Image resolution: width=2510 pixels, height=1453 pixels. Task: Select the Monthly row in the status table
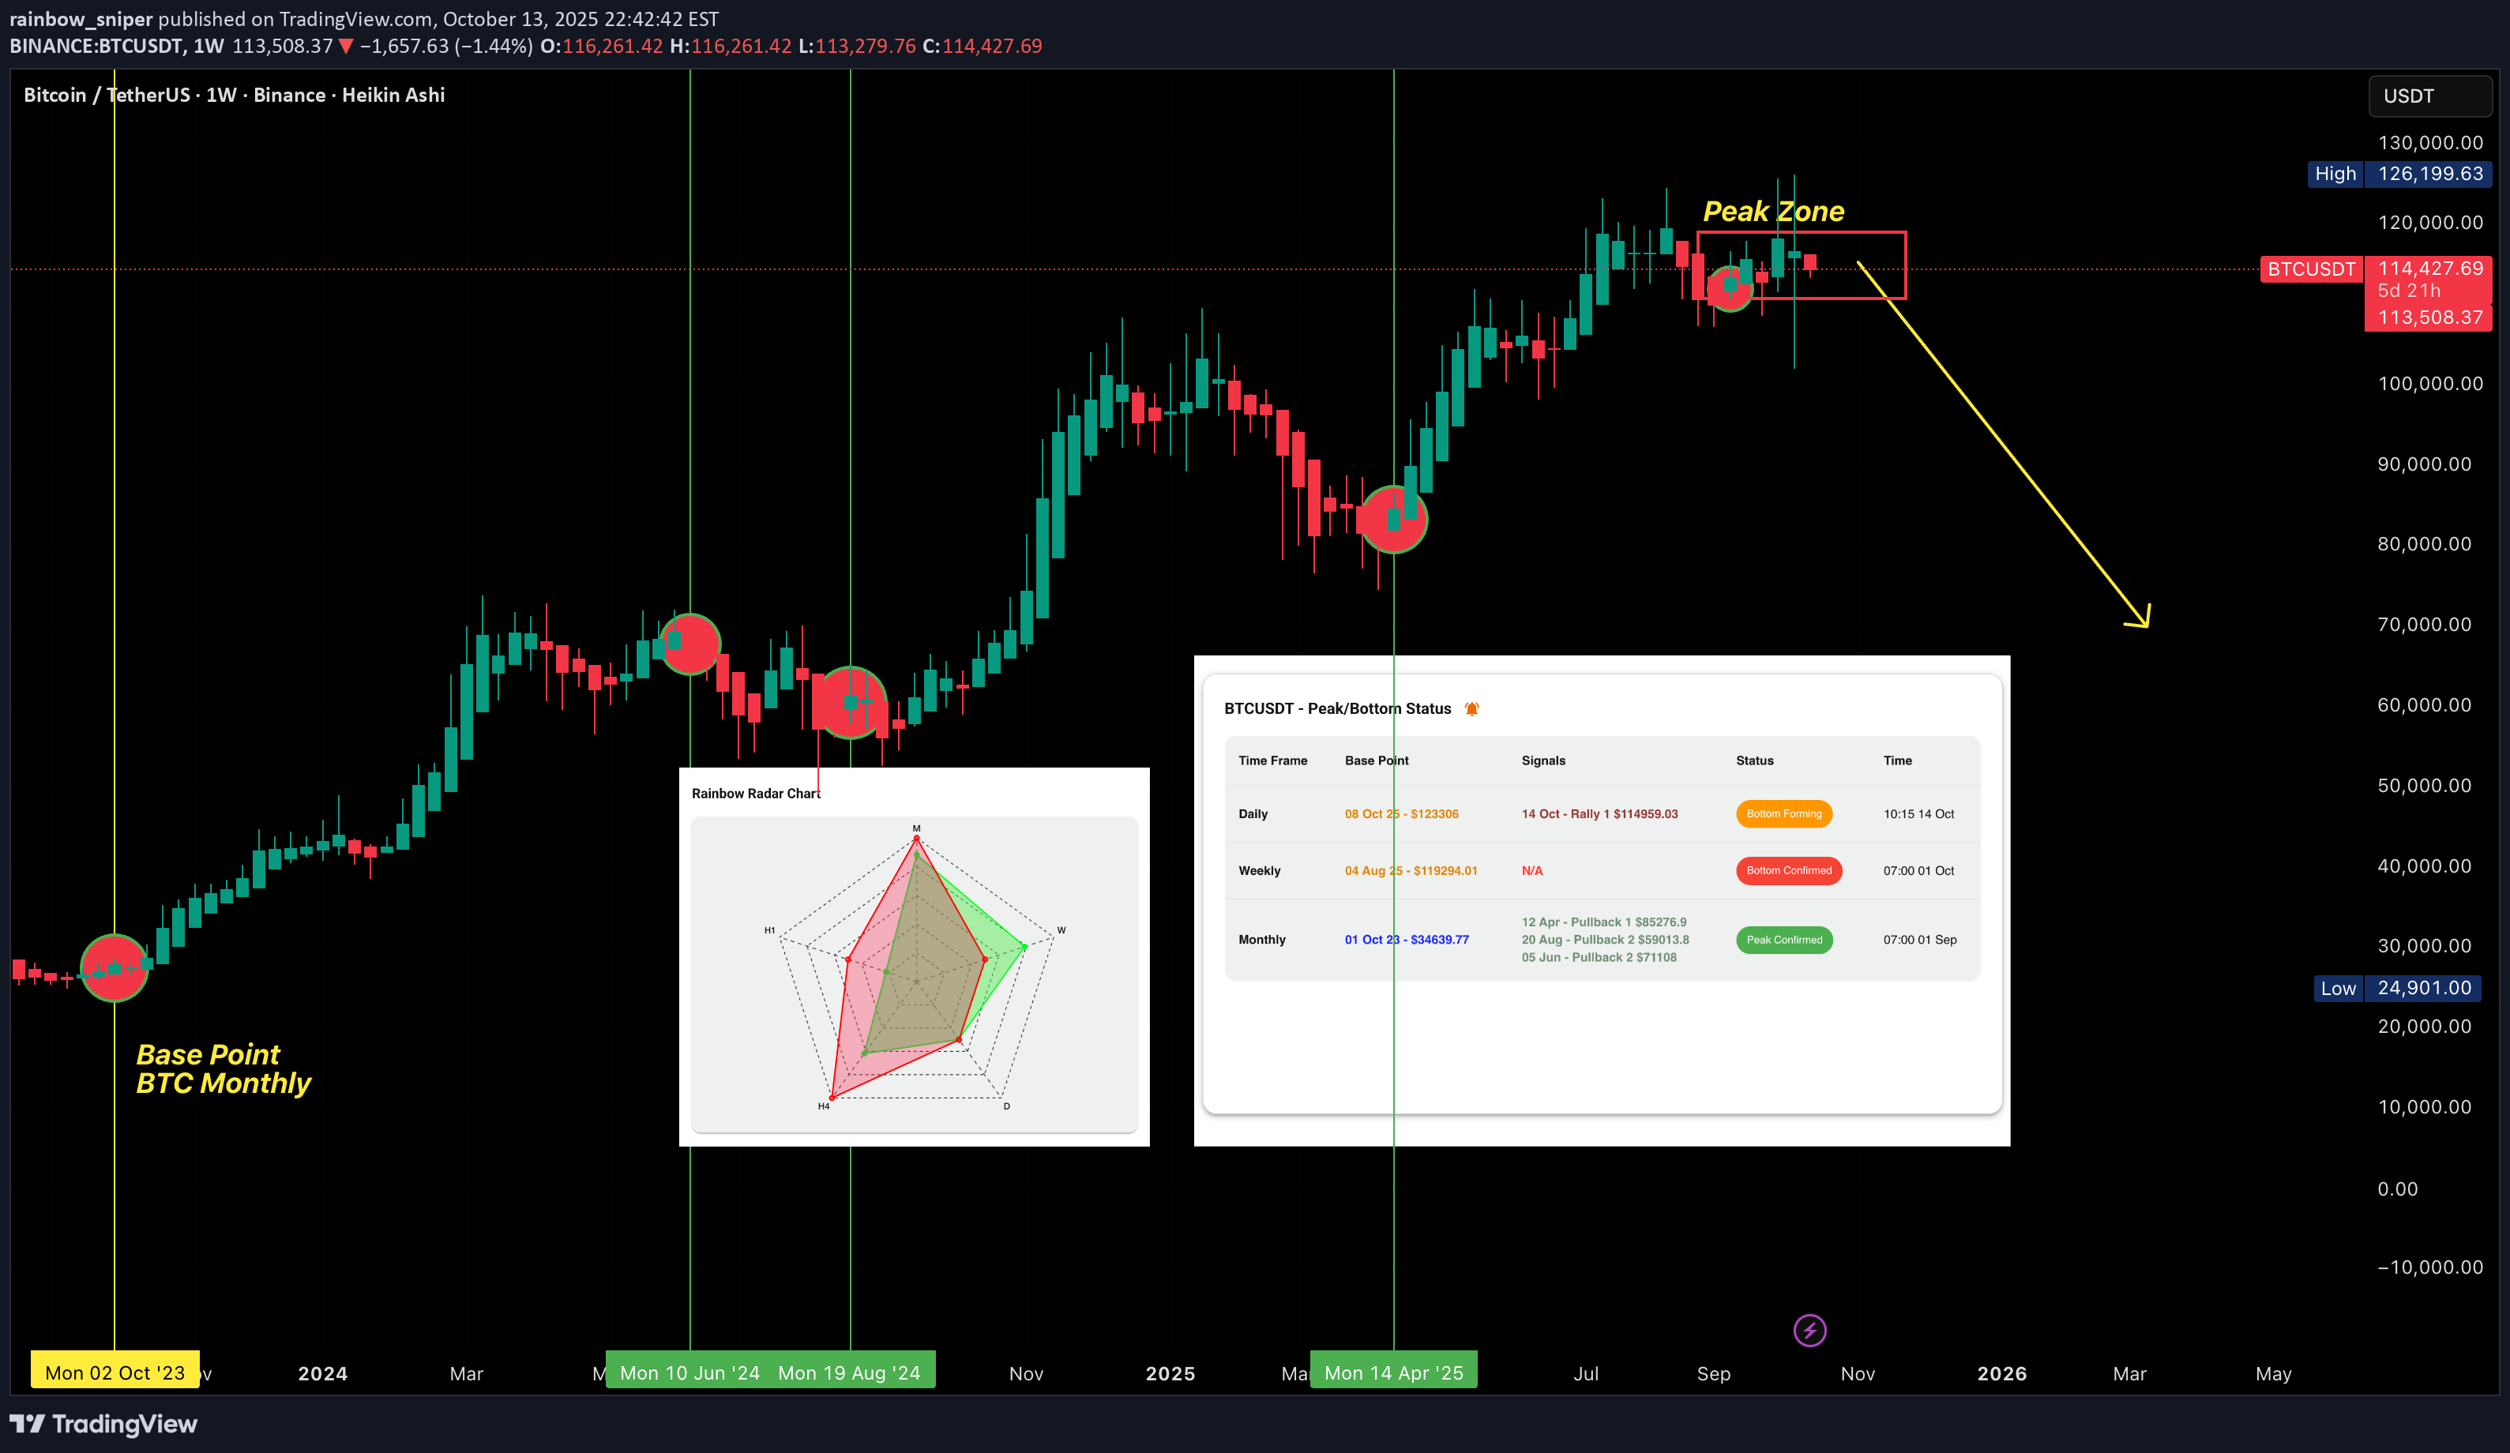(1261, 939)
